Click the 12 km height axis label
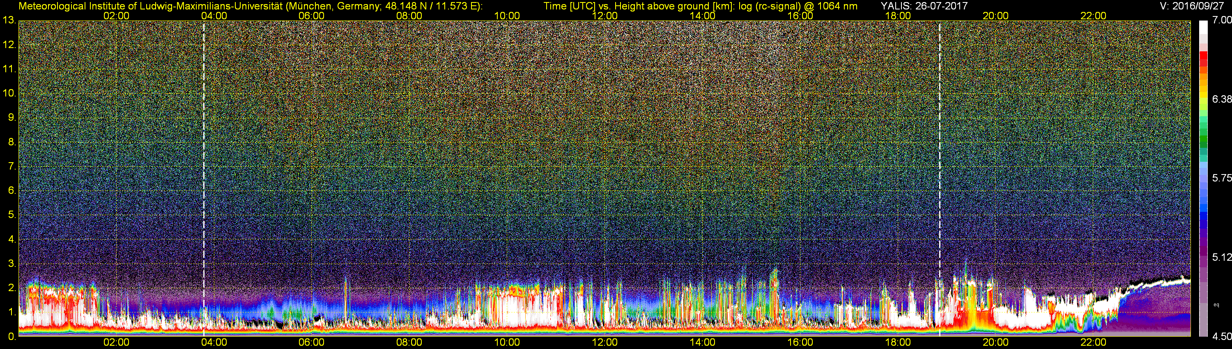 (9, 45)
